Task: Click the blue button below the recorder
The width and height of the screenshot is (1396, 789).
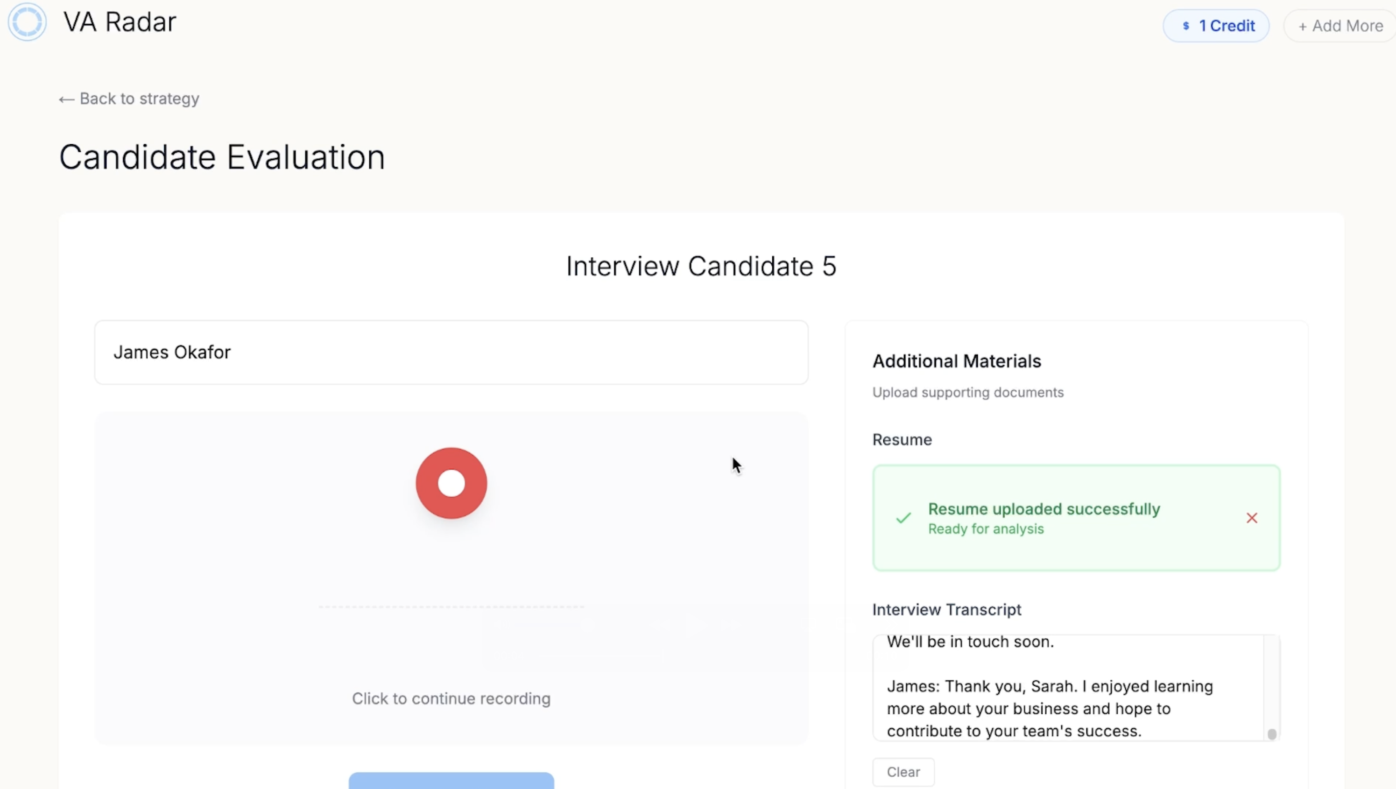Action: tap(451, 780)
